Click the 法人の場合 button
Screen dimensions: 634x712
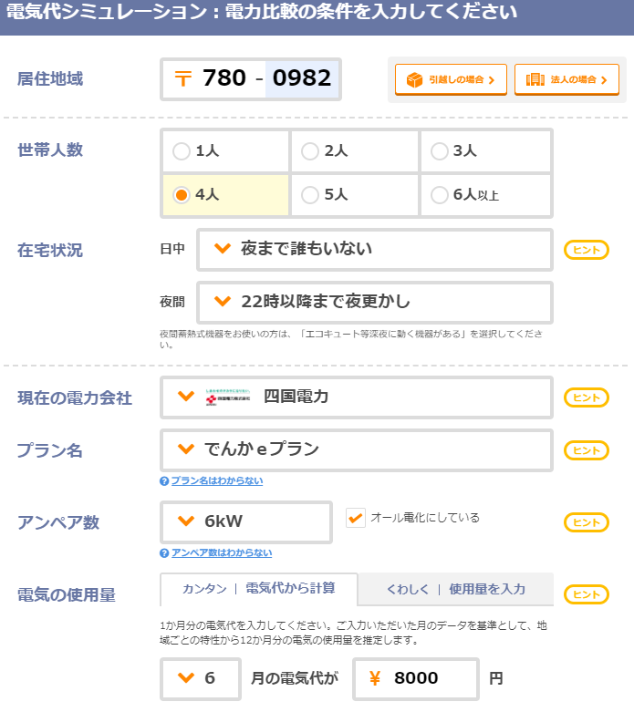point(566,80)
